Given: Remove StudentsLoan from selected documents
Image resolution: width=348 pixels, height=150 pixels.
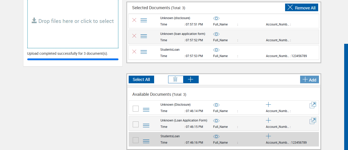Looking at the screenshot, I should click(134, 52).
